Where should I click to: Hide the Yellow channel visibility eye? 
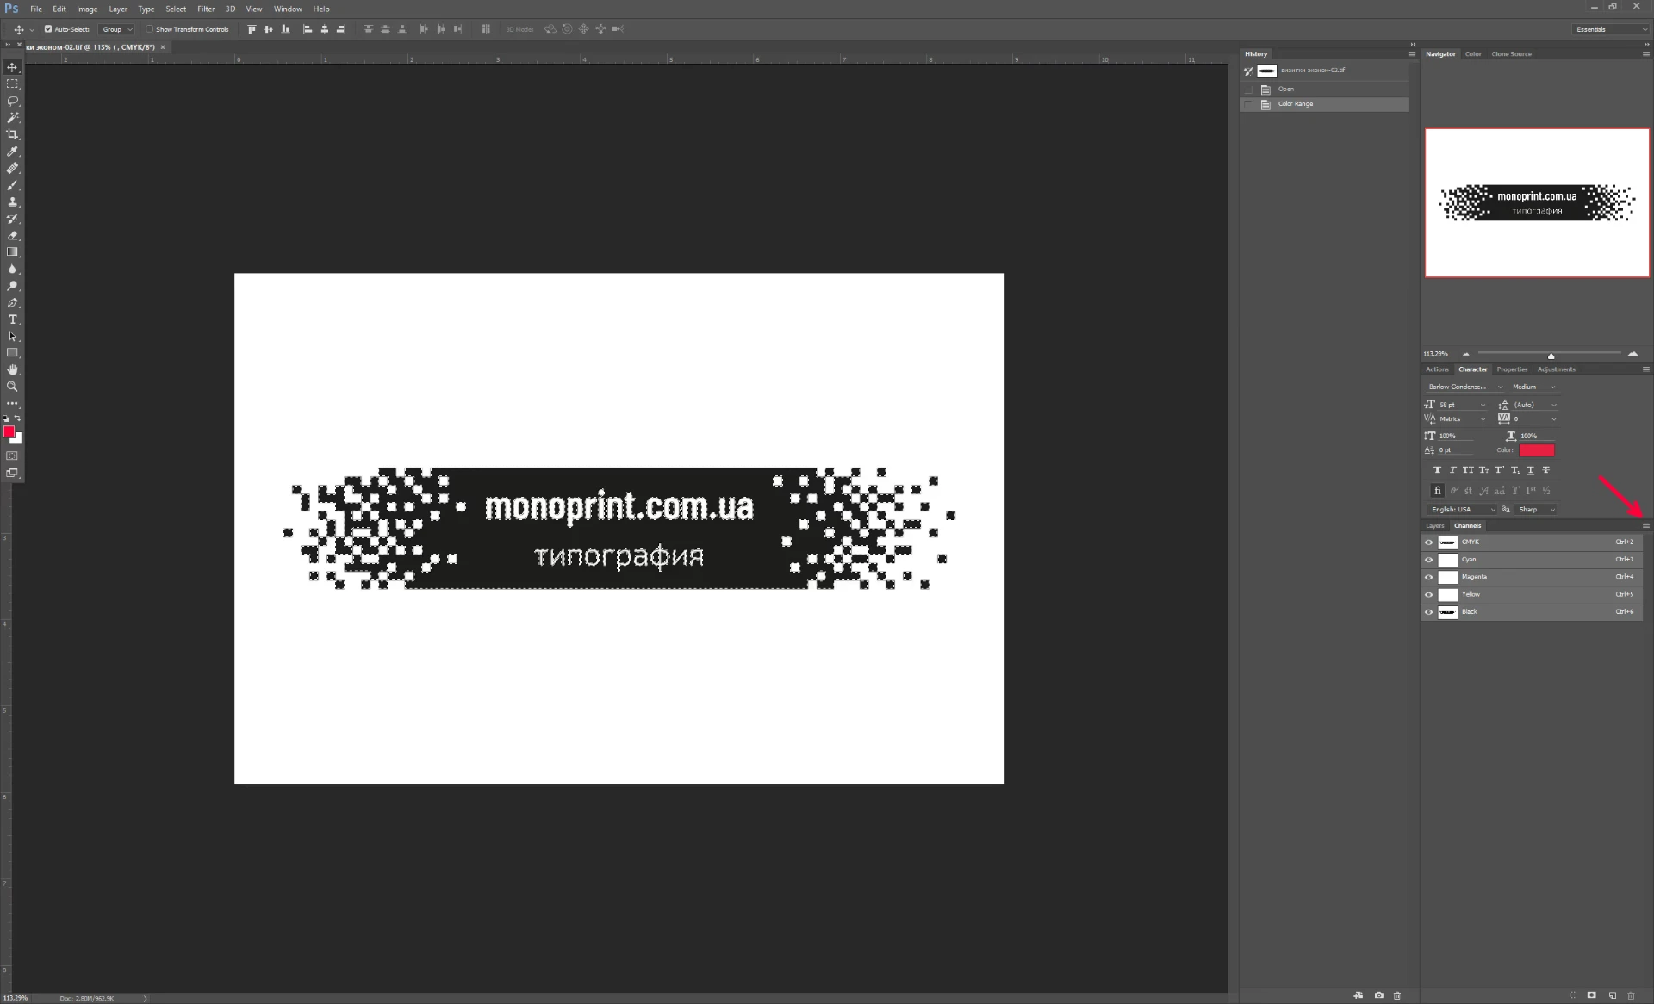[x=1429, y=595]
